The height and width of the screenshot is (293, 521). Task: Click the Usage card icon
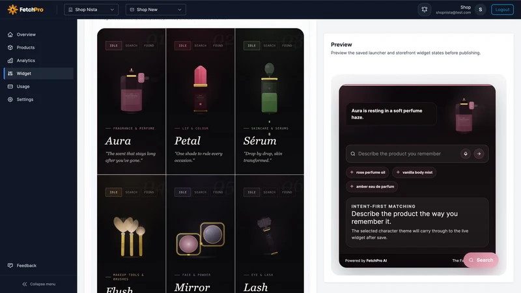tap(10, 87)
